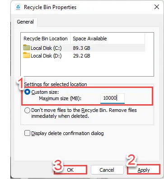The height and width of the screenshot is (179, 164).
Task: Enable Display delete confirmation dialog checkbox
Action: coord(27,133)
